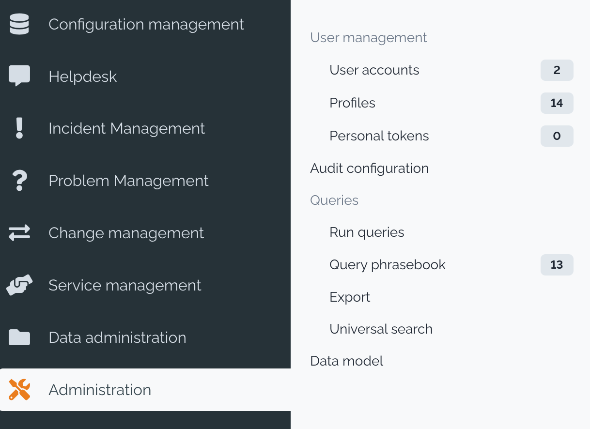This screenshot has width=590, height=429.
Task: Open the User accounts entry
Action: click(374, 70)
